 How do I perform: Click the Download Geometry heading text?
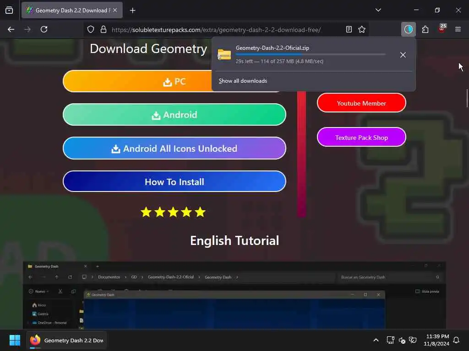point(148,48)
